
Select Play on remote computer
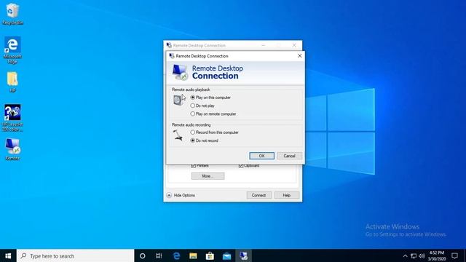pyautogui.click(x=213, y=114)
